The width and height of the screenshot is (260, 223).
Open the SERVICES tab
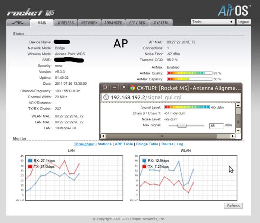click(x=137, y=23)
